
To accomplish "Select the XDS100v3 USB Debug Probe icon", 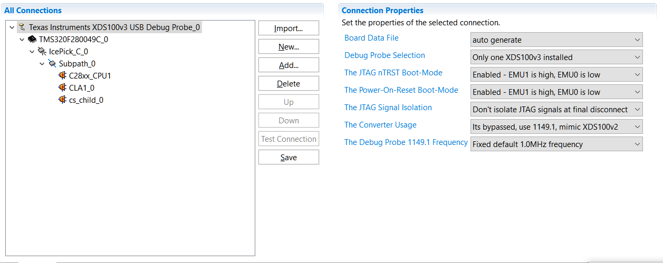I will click(x=22, y=27).
